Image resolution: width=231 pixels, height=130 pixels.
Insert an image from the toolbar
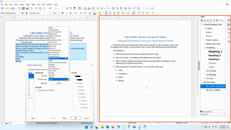(85, 8)
